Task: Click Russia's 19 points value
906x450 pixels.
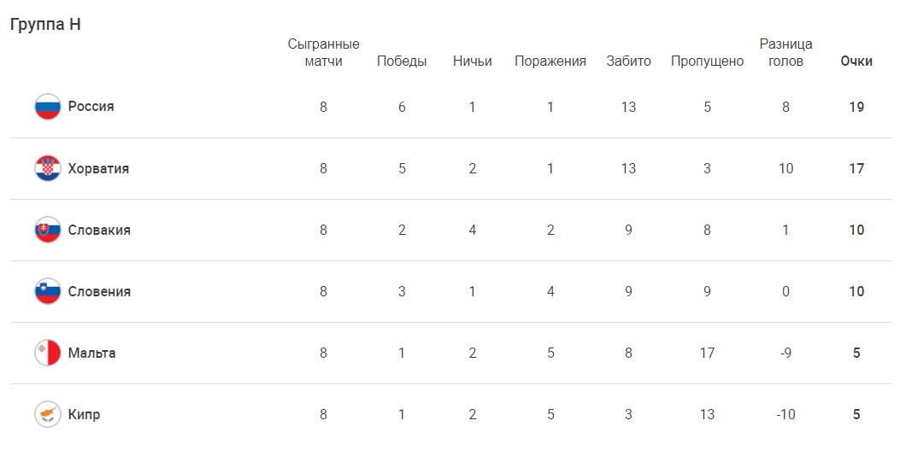Action: coord(856,107)
